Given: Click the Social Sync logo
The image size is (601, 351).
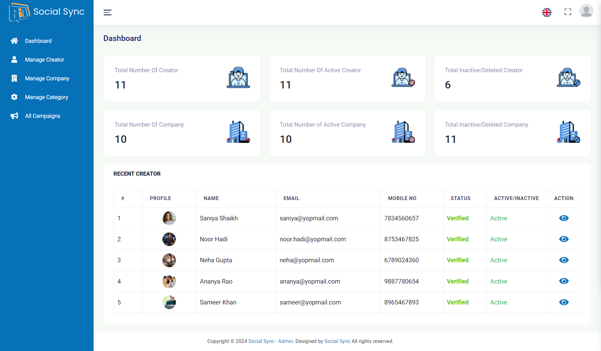Looking at the screenshot, I should tap(46, 13).
